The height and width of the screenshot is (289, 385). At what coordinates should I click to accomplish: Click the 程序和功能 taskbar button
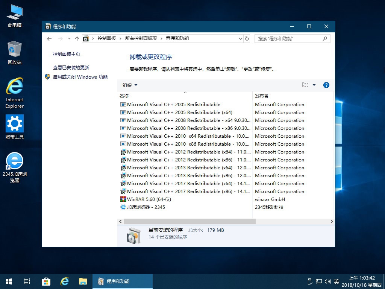pyautogui.click(x=123, y=281)
